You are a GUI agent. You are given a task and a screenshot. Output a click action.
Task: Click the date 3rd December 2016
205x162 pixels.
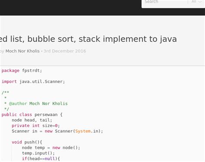(x=65, y=51)
